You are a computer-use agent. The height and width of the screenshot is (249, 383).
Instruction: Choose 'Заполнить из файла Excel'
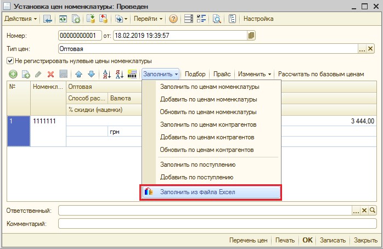point(211,192)
